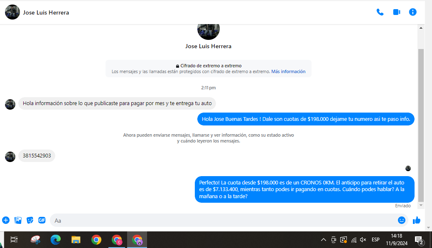Switch to active Chrome window with purple badge
The image size is (432, 248).
coord(137,240)
